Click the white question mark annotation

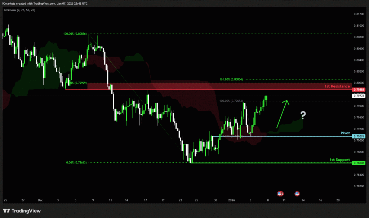coord(303,115)
